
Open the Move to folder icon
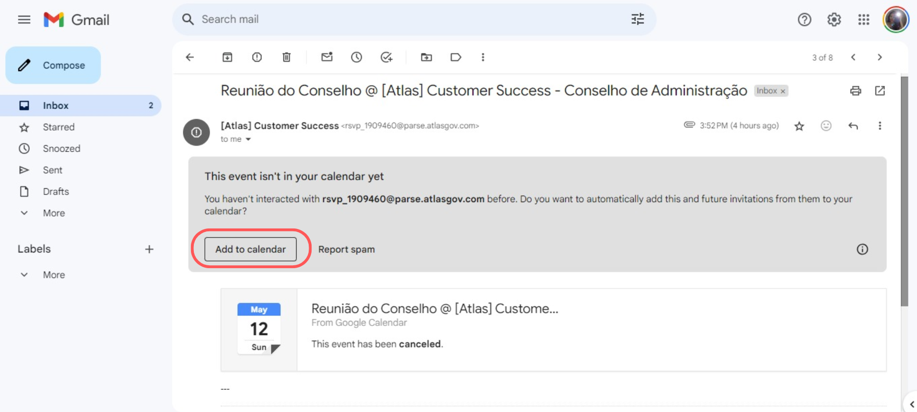point(426,57)
